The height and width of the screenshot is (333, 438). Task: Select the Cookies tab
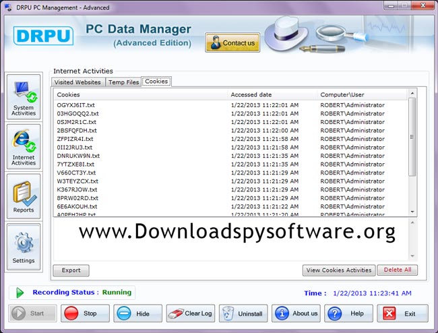(x=156, y=82)
